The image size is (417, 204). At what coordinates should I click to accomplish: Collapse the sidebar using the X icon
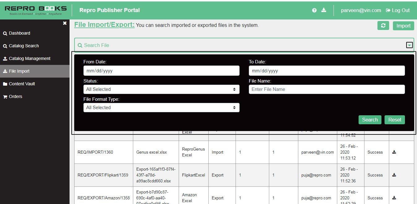tap(65, 23)
